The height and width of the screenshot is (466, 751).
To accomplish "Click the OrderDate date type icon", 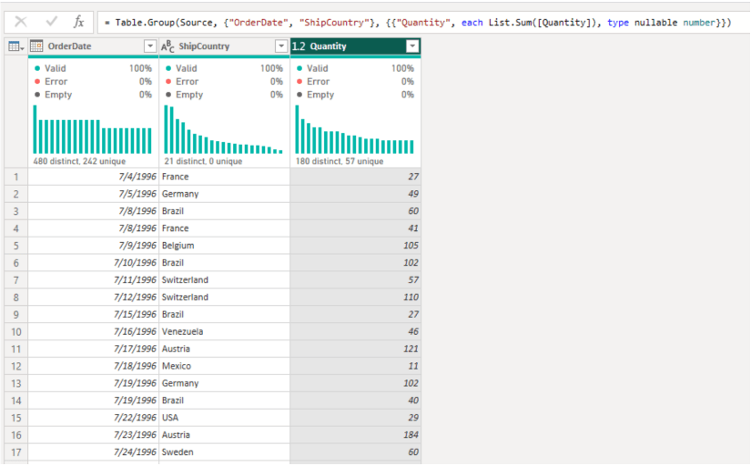I will [x=37, y=46].
